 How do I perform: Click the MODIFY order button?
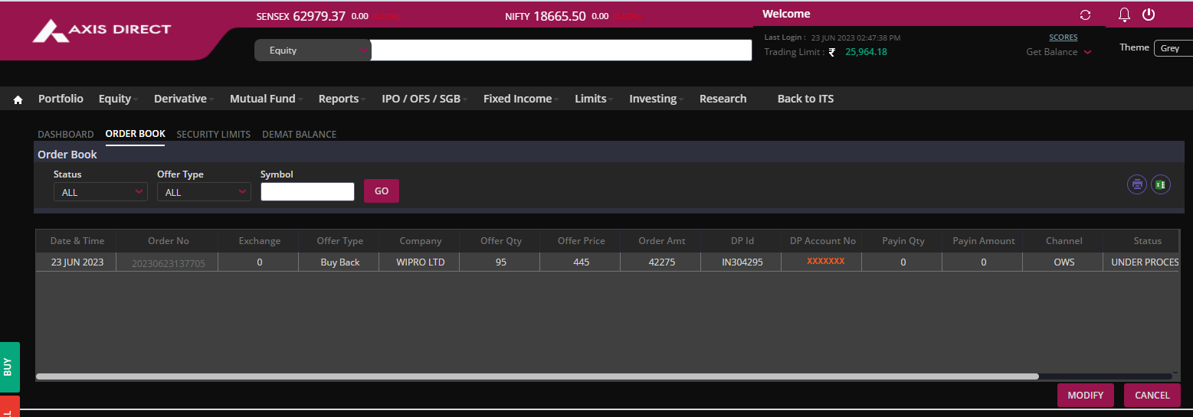pyautogui.click(x=1085, y=396)
